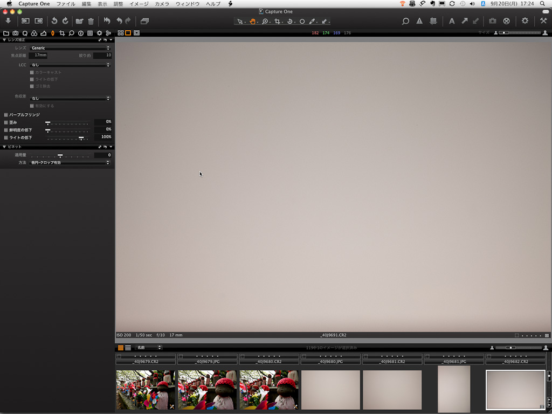Select the _40J9679.CR2 thumbnail
The image size is (552, 414).
coord(146,389)
